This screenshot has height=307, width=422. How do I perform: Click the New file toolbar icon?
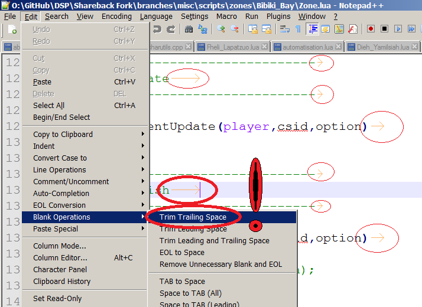coord(13,29)
